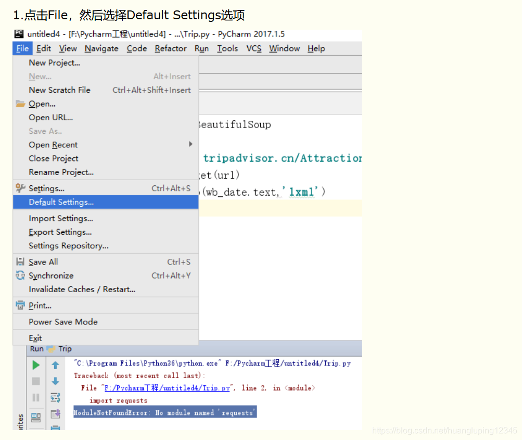Choose New Project... from File menu
Image resolution: width=522 pixels, height=440 pixels.
click(106, 63)
